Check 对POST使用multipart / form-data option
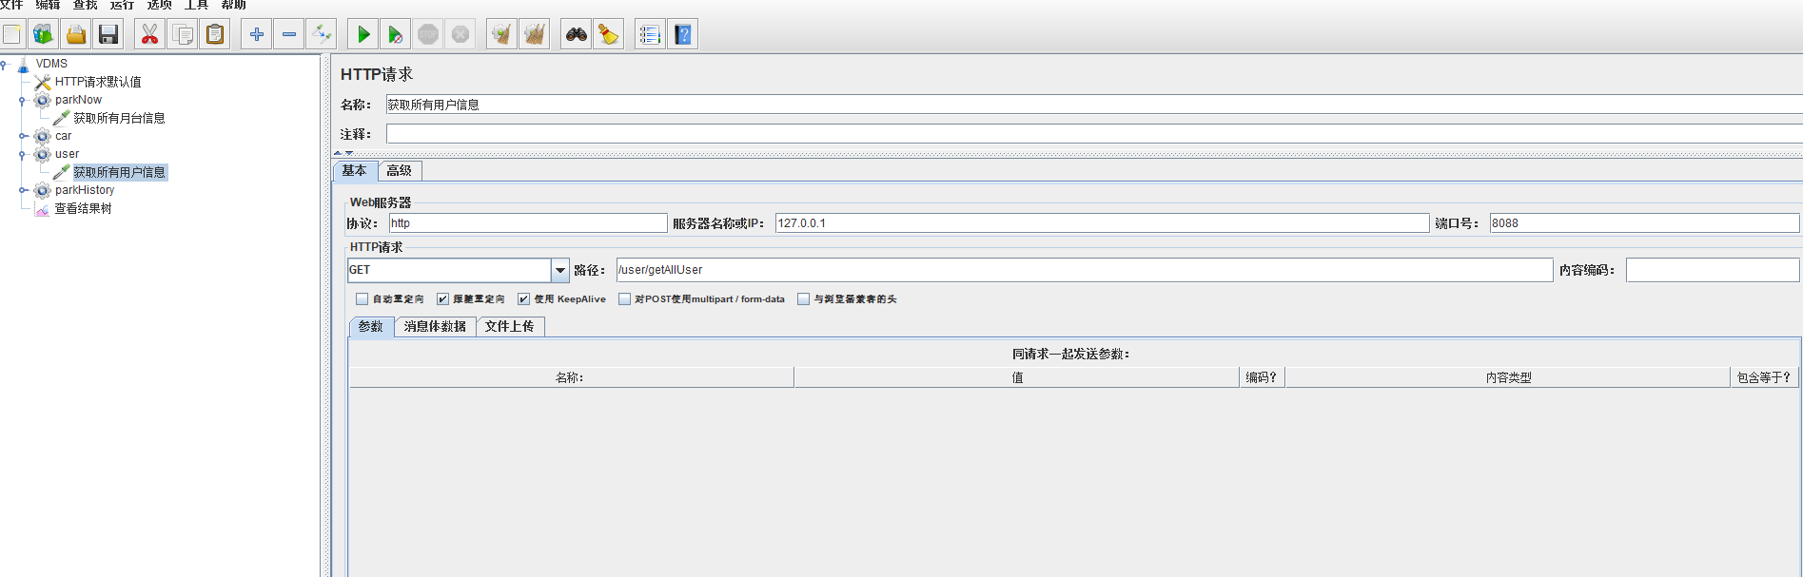This screenshot has width=1803, height=577. pyautogui.click(x=624, y=298)
